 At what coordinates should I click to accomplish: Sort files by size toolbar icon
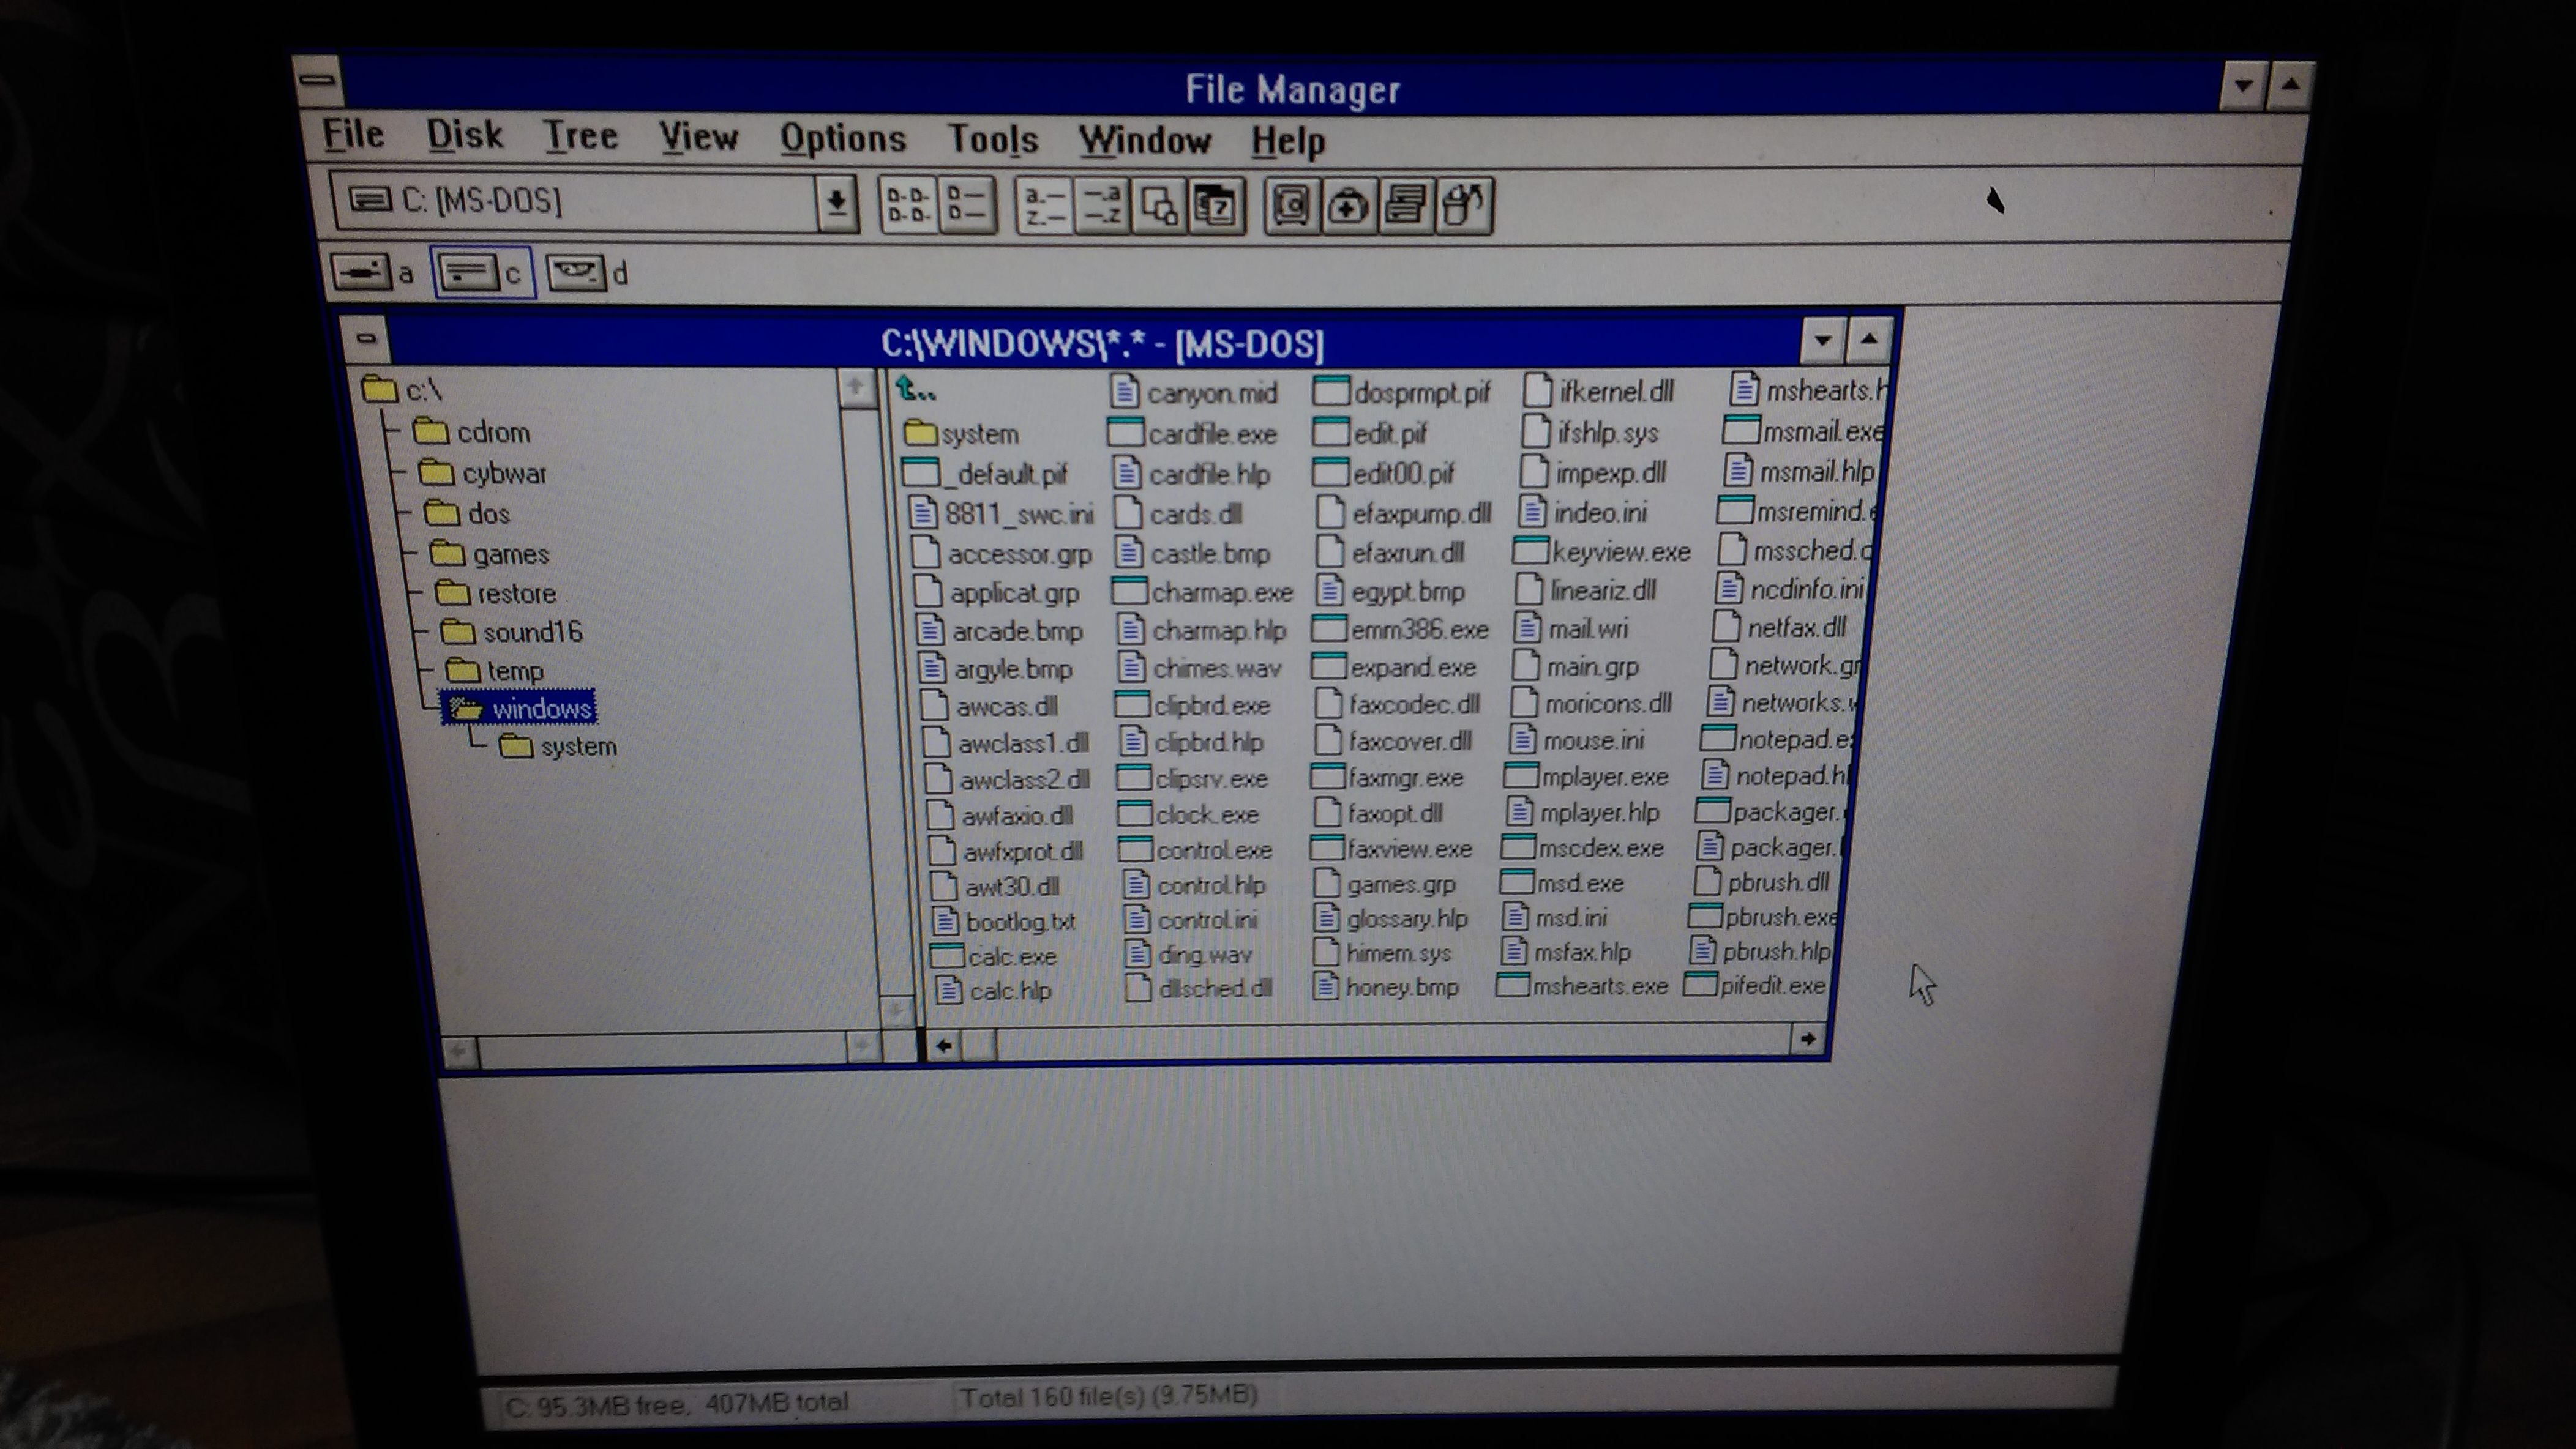point(1159,207)
